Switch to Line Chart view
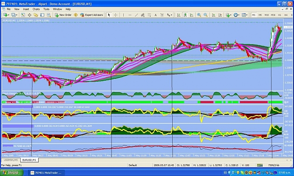The image size is (294, 176). click(191, 15)
